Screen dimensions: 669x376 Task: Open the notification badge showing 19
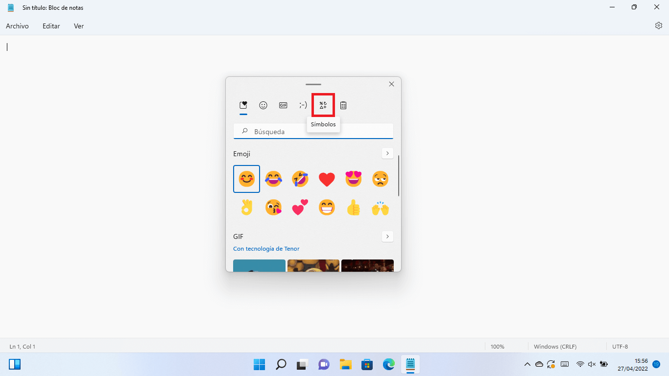click(656, 364)
